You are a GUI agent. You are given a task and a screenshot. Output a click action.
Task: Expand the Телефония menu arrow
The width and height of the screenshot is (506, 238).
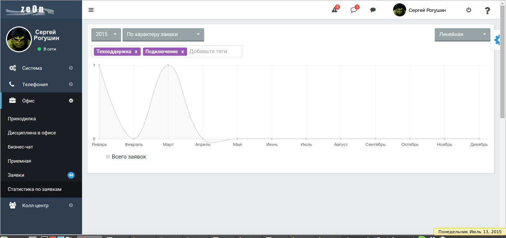pos(71,84)
